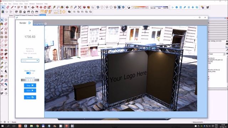Toggle shadows display in the top toolbar
The width and height of the screenshot is (228, 128).
coord(129,7)
